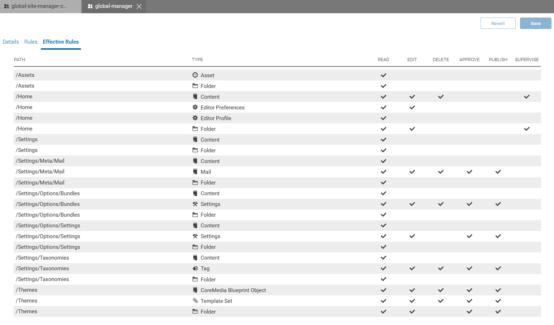554x325 pixels.
Task: Click the Editor Preferences gear icon
Action: [x=195, y=107]
